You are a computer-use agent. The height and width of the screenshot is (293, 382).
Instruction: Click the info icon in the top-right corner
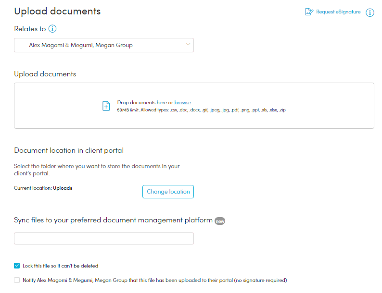(x=370, y=12)
